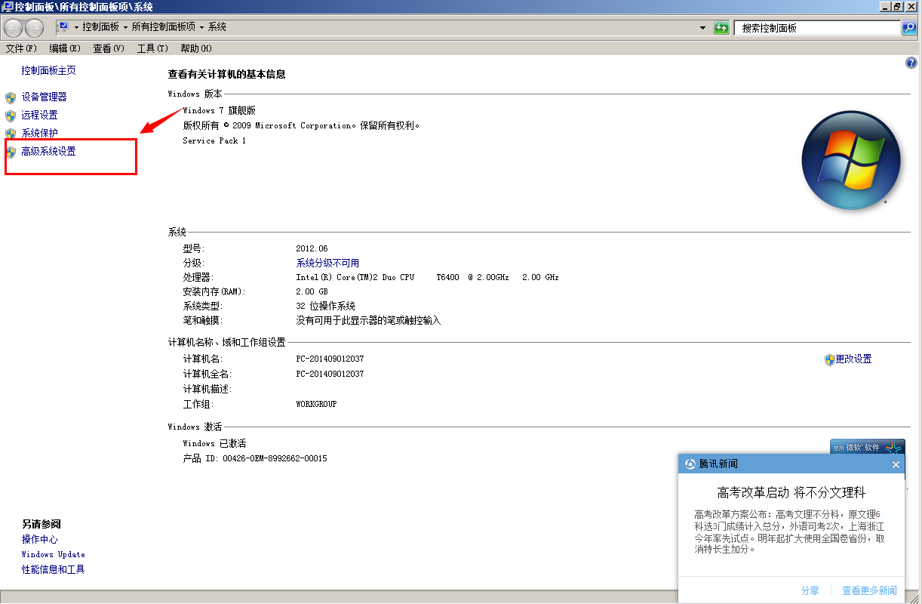This screenshot has height=604, width=922.
Task: Click the Forward navigation arrow button
Action: point(35,28)
